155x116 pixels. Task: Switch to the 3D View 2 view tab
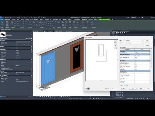(37, 31)
